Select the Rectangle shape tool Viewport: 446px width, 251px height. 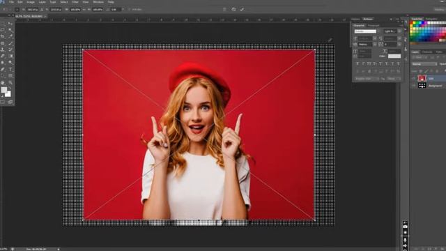tap(10, 76)
